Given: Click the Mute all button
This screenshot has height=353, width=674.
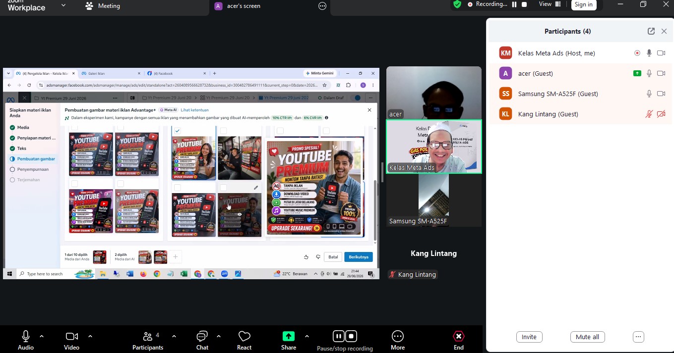Looking at the screenshot, I should (x=588, y=337).
